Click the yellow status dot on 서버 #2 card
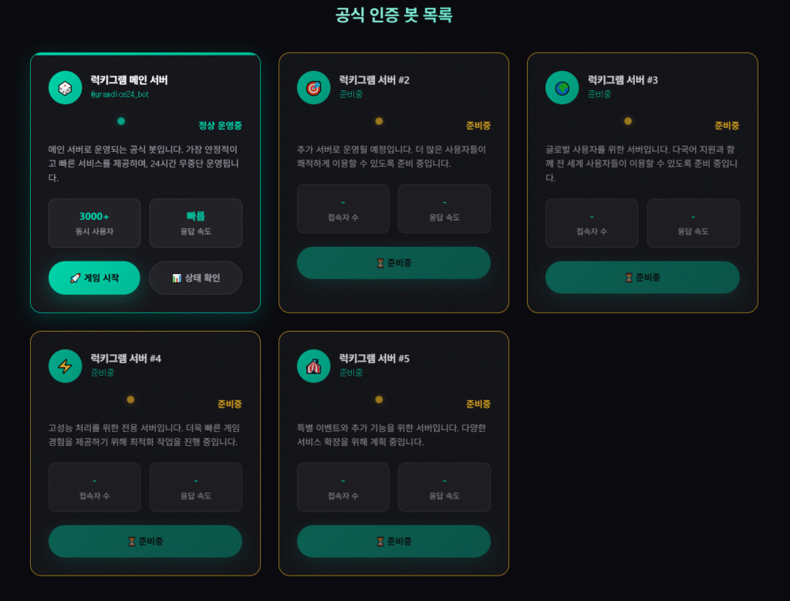The image size is (790, 601). coord(379,121)
